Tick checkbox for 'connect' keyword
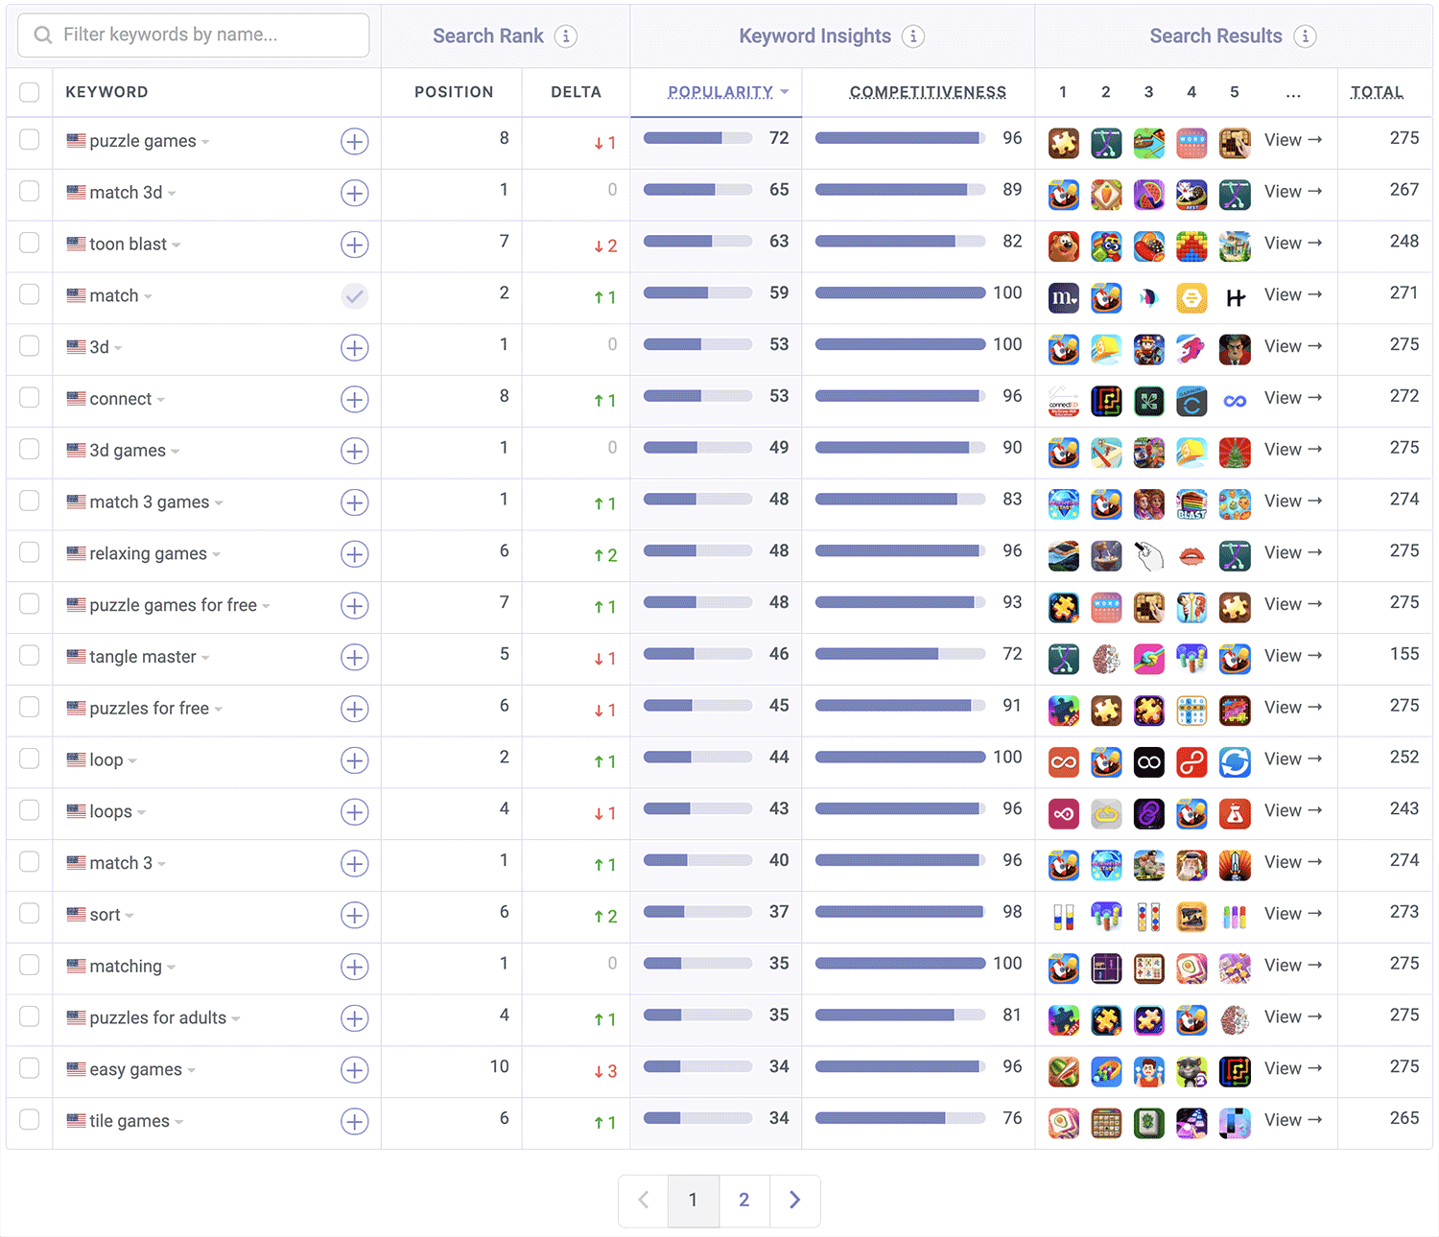This screenshot has width=1439, height=1237. point(30,397)
